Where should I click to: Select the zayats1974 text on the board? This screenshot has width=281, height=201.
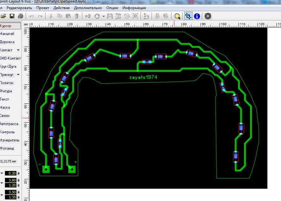pos(143,78)
